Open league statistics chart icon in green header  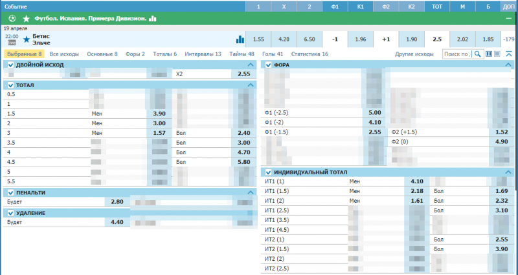click(x=153, y=19)
